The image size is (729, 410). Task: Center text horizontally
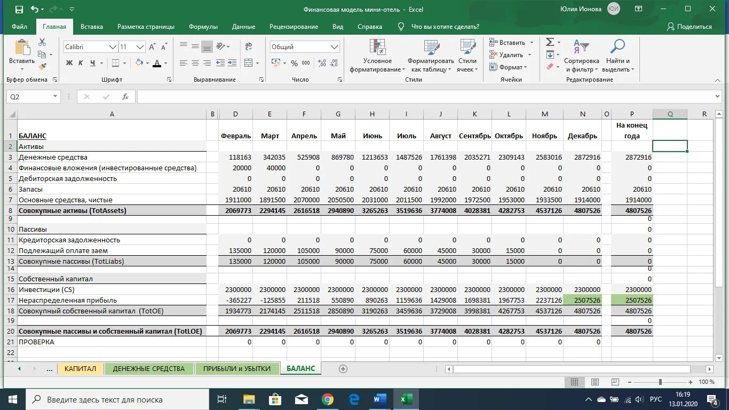[195, 63]
